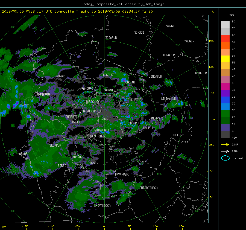Click the HANGAL city label

77,157
